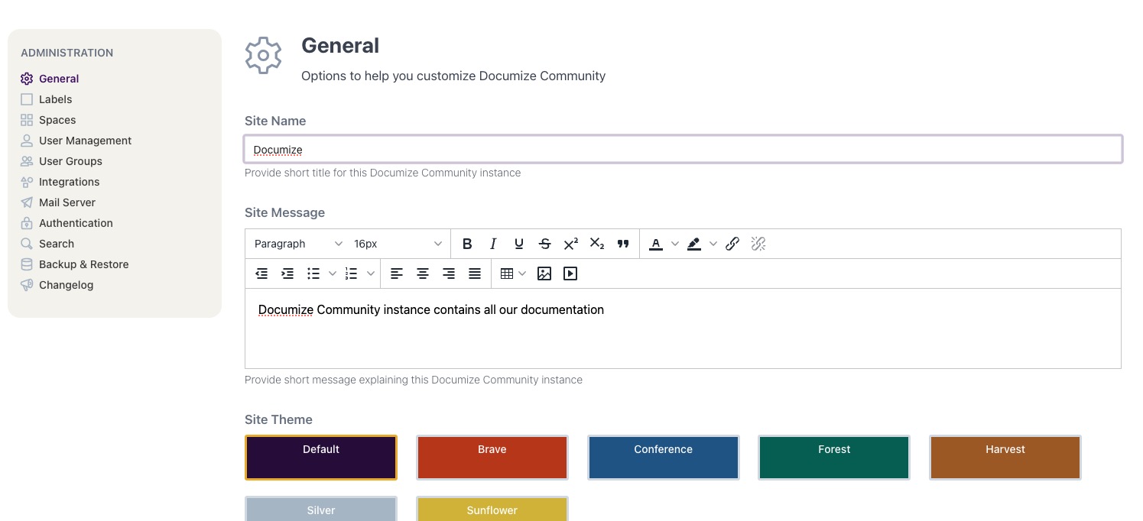This screenshot has height=521, width=1143.
Task: Justify text with the justify icon
Action: pos(475,273)
